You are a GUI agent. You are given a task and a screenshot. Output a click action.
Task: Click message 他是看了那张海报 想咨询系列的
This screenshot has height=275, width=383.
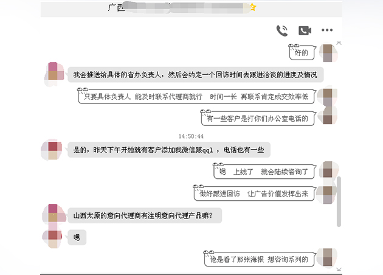[260, 259]
